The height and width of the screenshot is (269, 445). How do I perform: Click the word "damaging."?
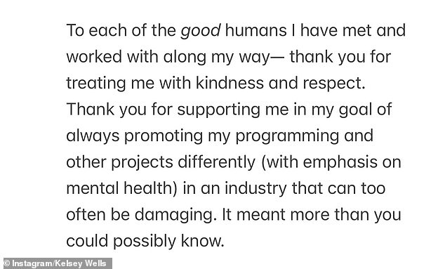tap(174, 215)
